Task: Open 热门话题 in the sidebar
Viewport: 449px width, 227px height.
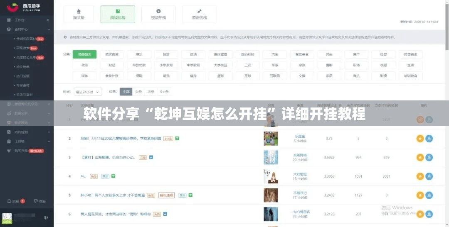Action: (23, 76)
